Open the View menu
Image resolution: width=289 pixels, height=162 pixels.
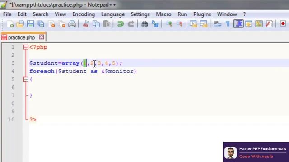point(61,14)
